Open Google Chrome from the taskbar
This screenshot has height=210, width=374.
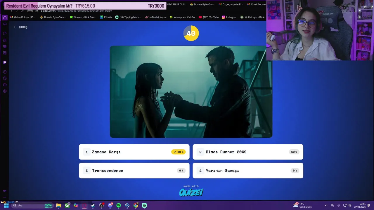click(136, 205)
